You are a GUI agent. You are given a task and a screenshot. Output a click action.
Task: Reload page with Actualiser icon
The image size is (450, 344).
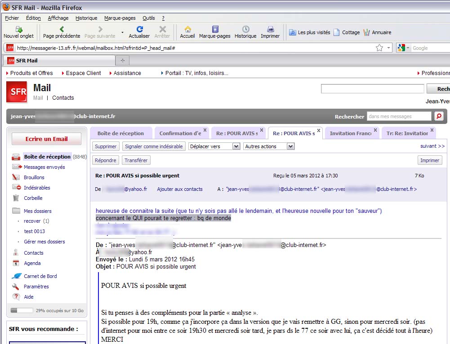point(139,29)
